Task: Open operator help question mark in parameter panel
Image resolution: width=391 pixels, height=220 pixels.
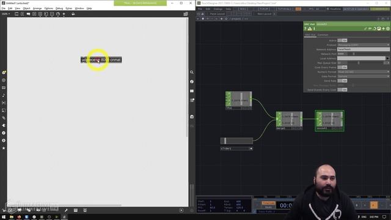Action: 305,29
